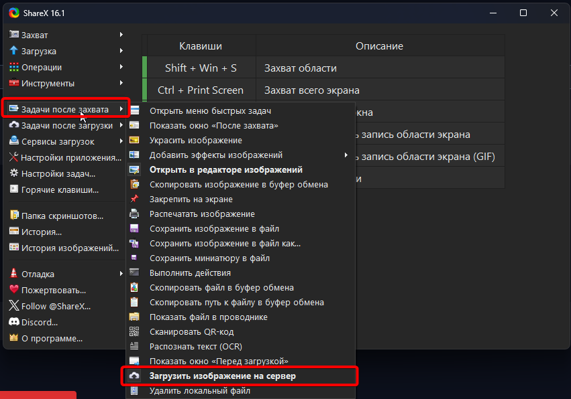Click the crown icon for О программе
Image resolution: width=571 pixels, height=399 pixels.
click(x=14, y=337)
